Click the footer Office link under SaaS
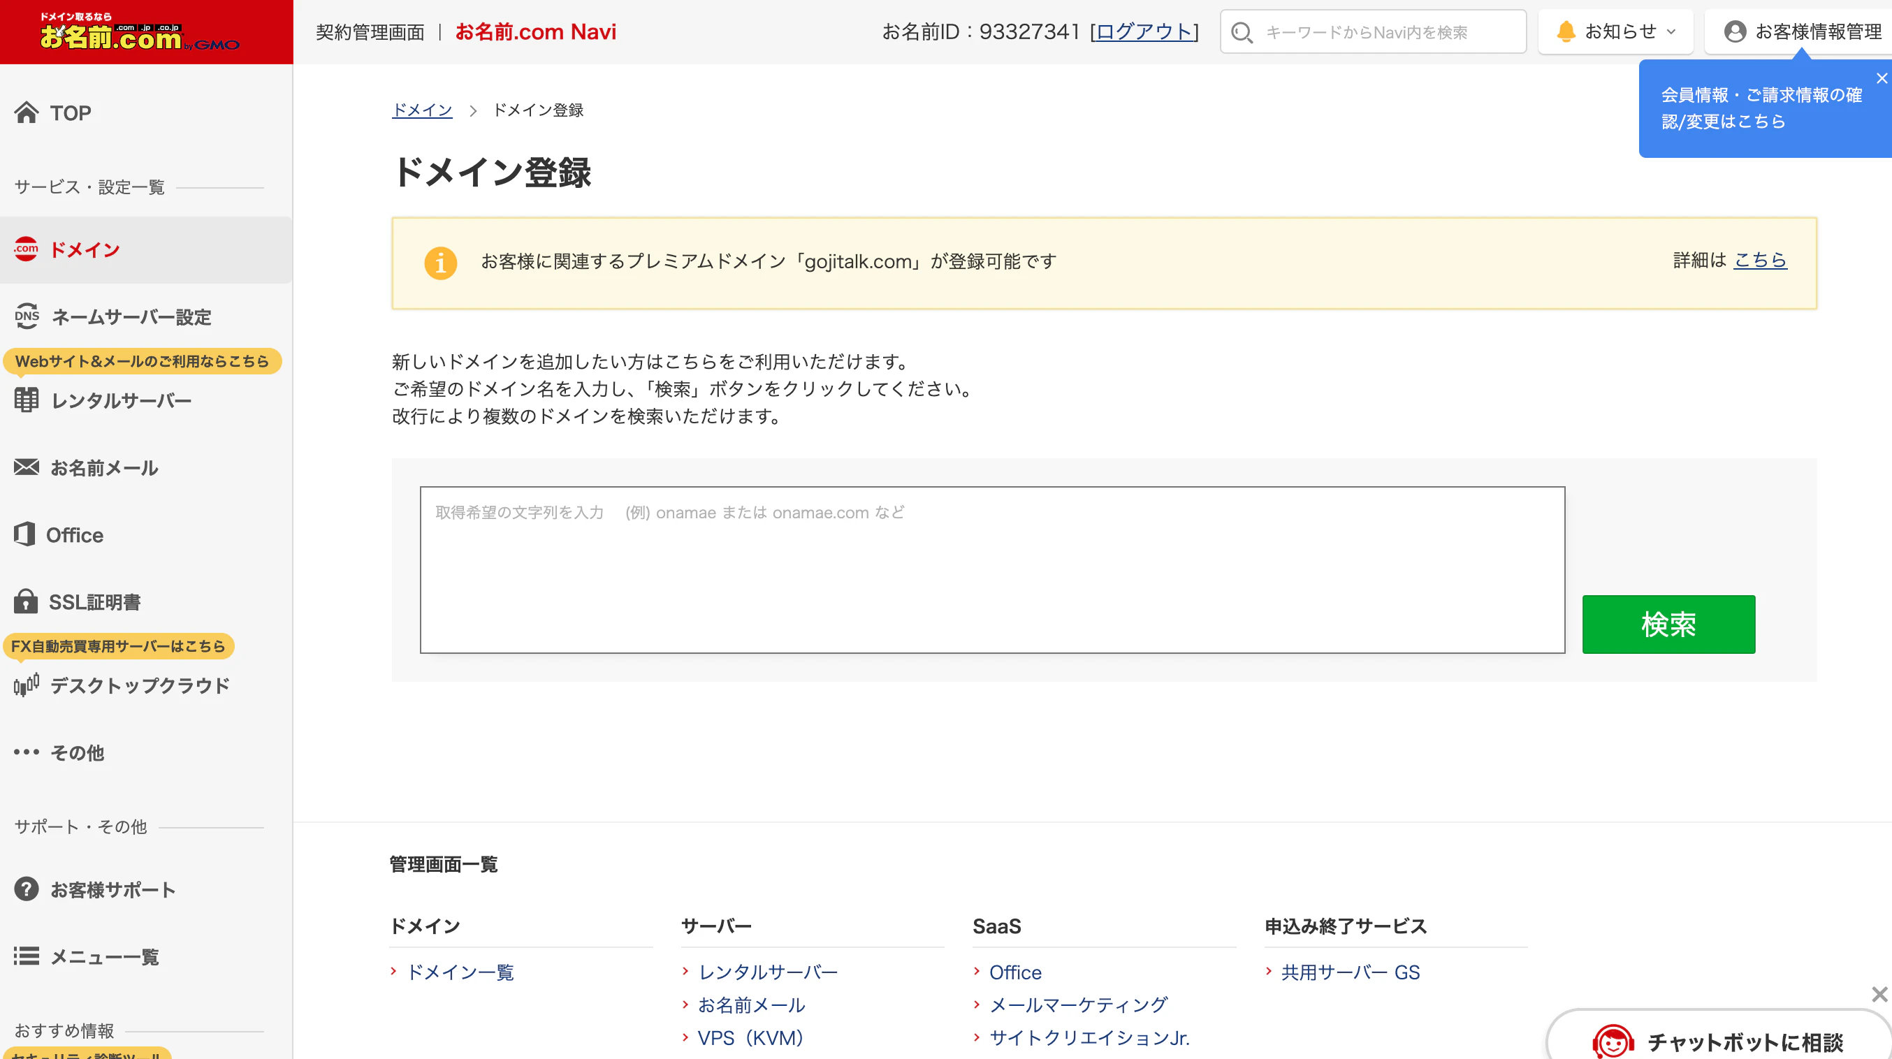 [1015, 972]
